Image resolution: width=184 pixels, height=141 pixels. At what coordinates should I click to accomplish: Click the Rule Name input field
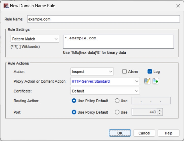(103, 19)
